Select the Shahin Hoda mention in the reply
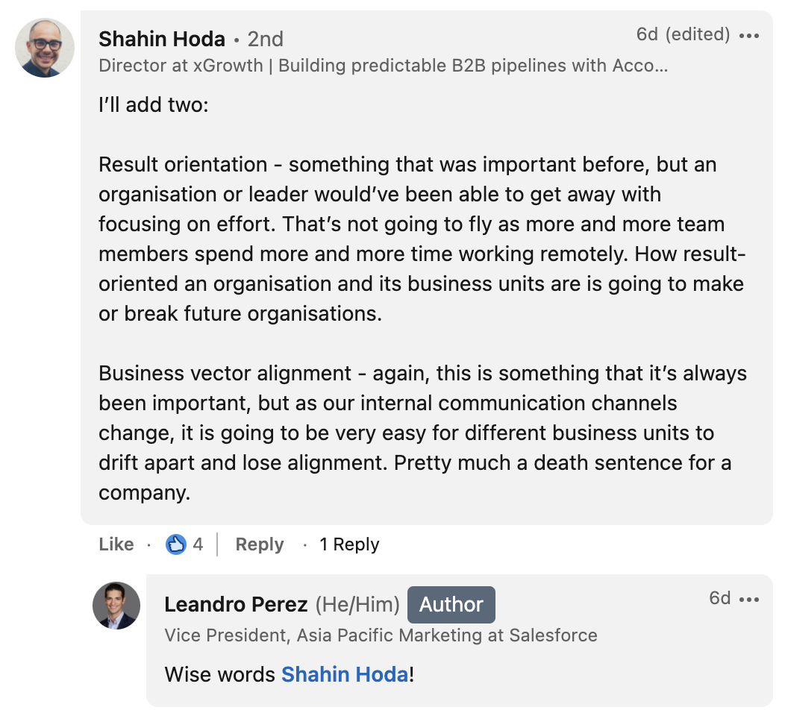The width and height of the screenshot is (785, 713). (344, 674)
